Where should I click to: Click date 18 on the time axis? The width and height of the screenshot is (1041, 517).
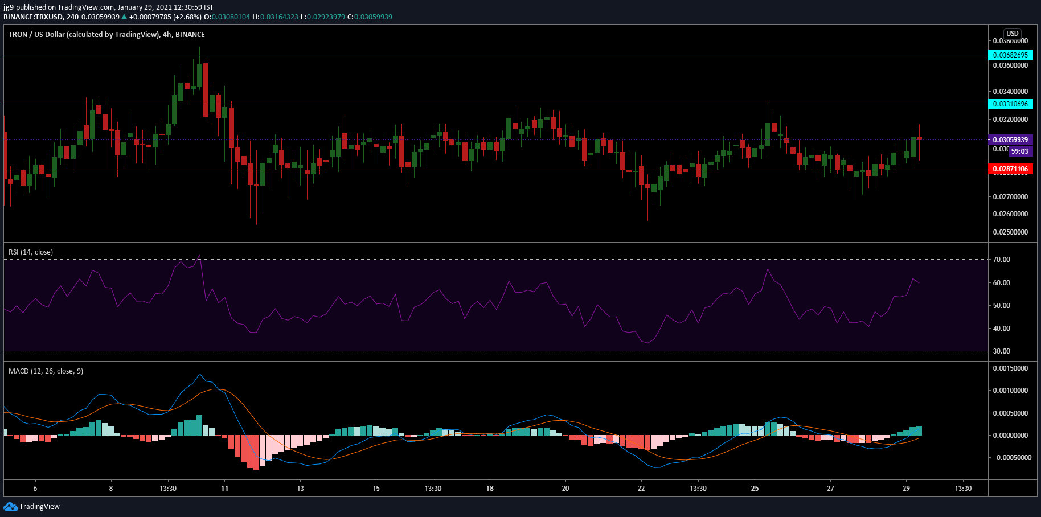click(x=490, y=489)
